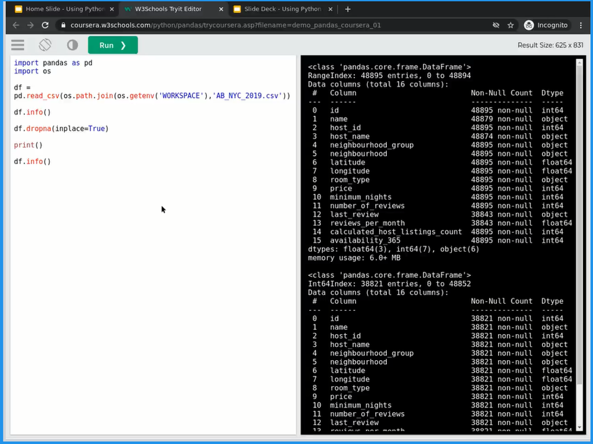Screen dimensions: 593x444
Task: Open a new browser tab
Action: point(347,9)
